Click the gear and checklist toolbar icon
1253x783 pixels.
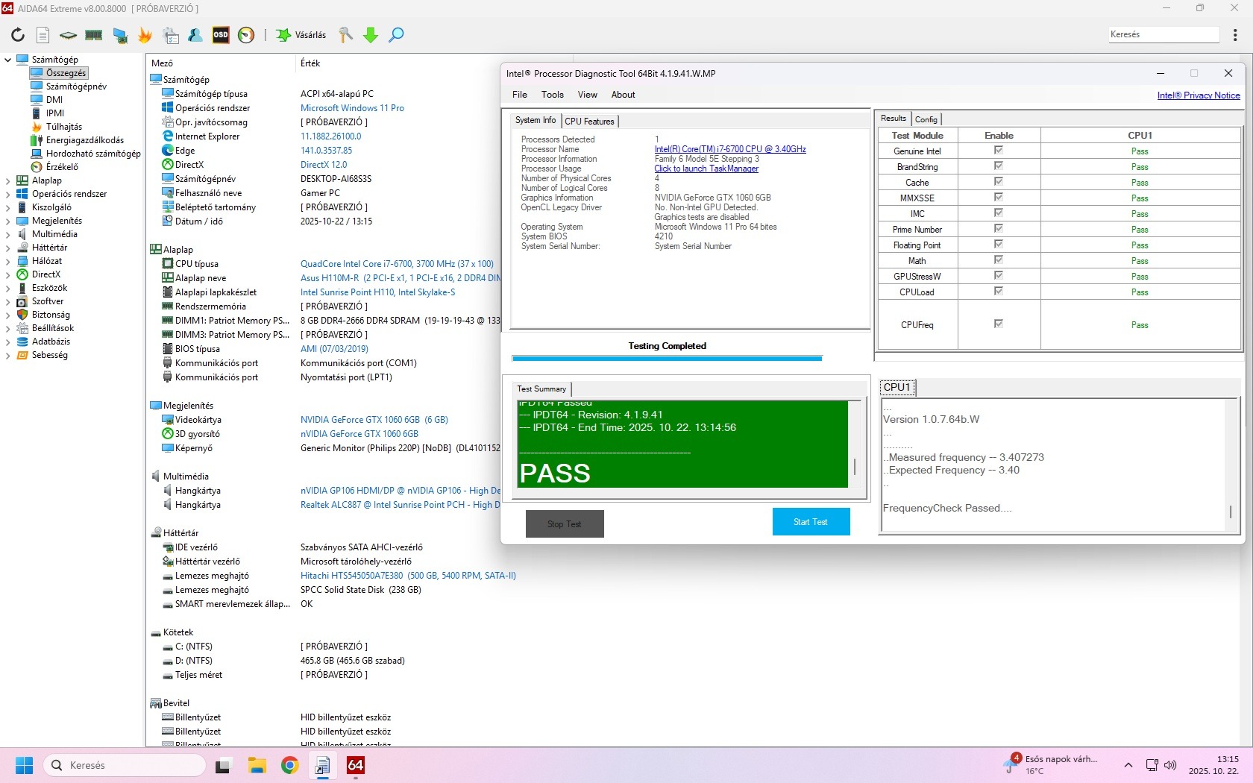(171, 35)
